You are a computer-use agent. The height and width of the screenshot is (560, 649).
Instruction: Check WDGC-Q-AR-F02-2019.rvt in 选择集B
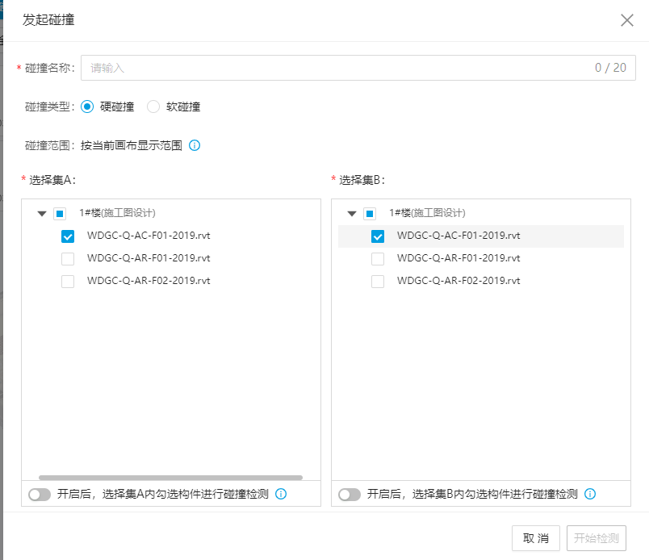377,282
